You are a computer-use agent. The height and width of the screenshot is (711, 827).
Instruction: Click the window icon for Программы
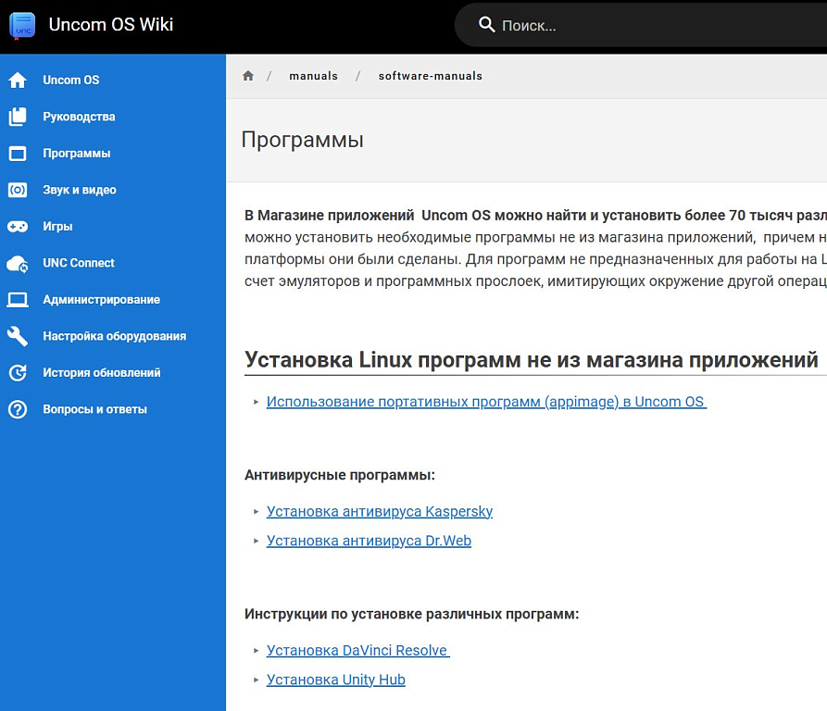click(18, 154)
